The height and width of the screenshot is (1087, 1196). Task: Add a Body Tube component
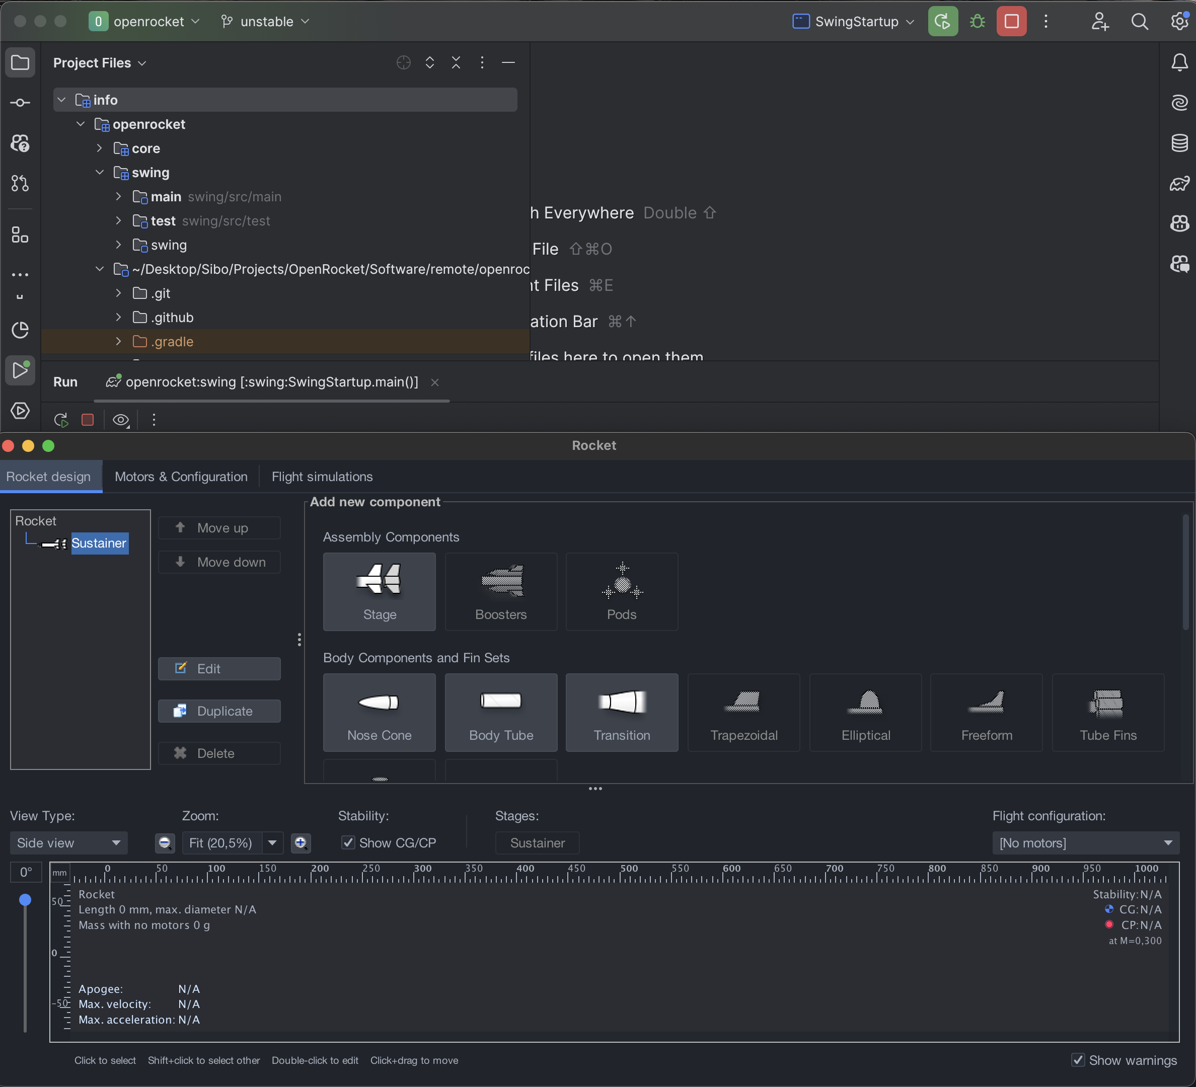501,712
